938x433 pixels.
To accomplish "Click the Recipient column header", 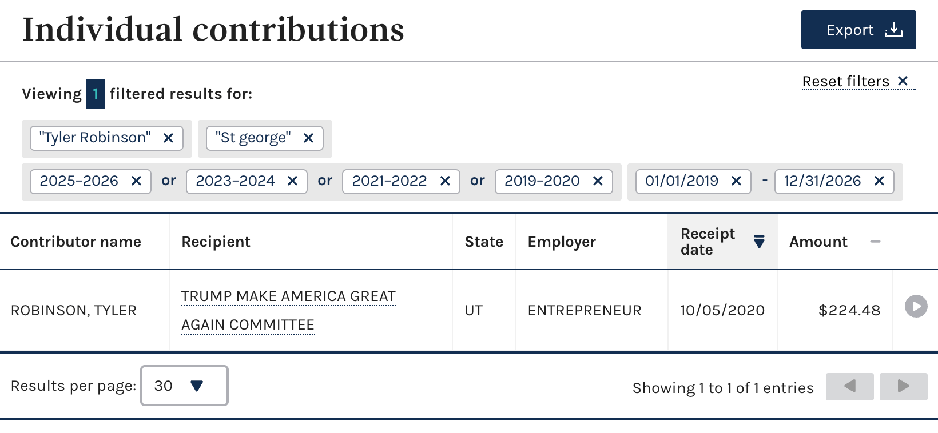I will tap(216, 242).
